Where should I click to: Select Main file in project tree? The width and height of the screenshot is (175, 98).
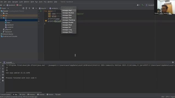pos(8,23)
